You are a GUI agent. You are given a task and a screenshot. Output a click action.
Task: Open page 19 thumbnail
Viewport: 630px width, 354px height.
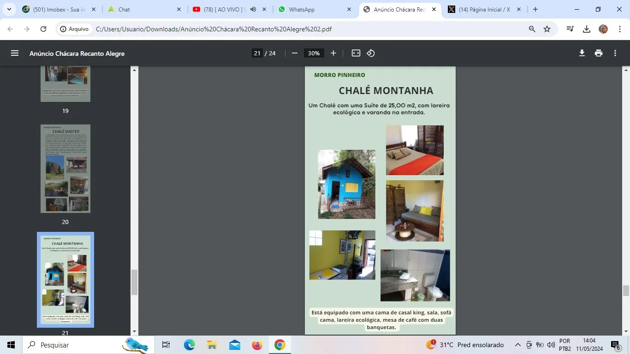coord(65,84)
